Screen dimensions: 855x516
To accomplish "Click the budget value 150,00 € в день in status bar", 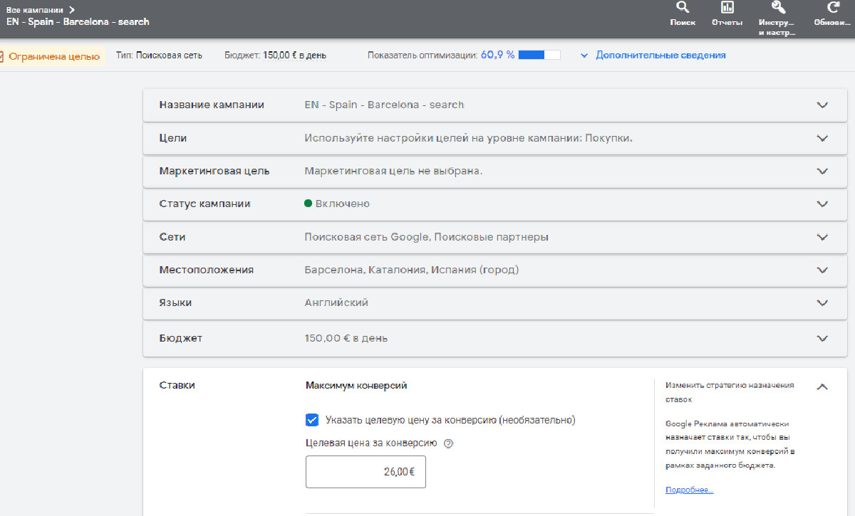I will pos(294,55).
